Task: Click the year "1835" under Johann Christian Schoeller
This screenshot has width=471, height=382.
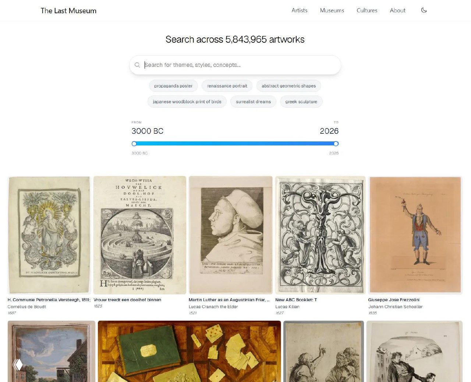Action: 373,313
